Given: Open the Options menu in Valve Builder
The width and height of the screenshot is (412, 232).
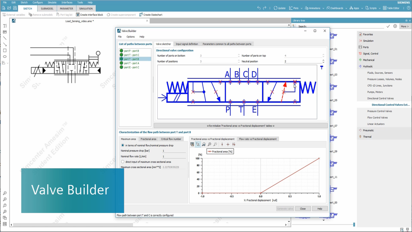Looking at the screenshot, I should (x=130, y=37).
